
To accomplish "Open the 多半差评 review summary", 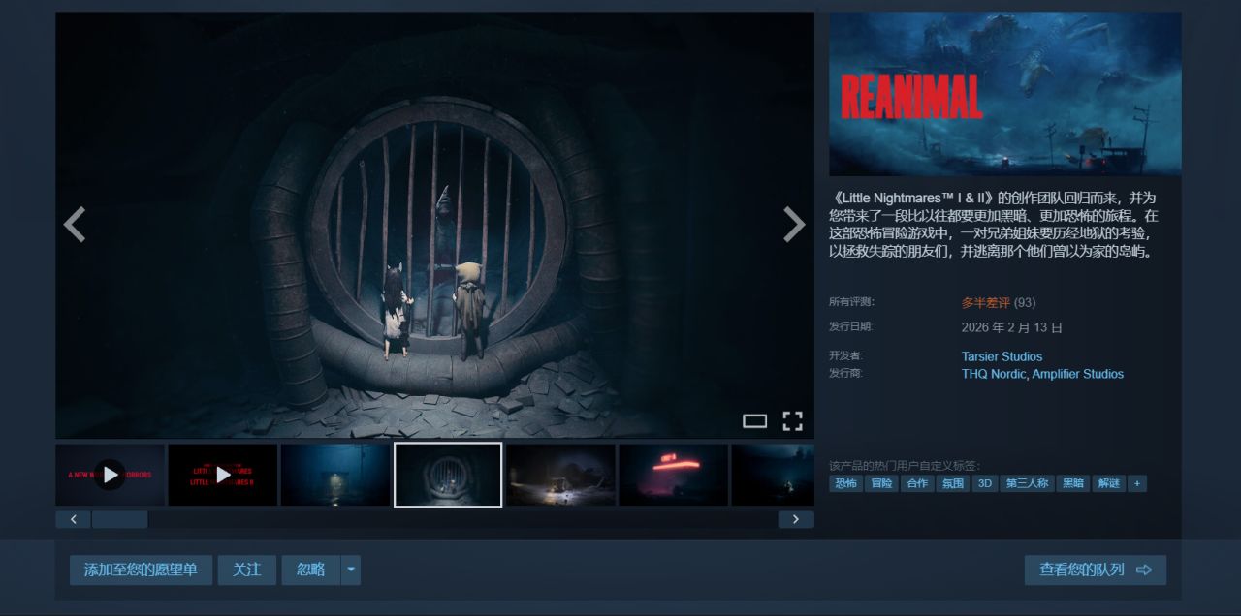I will pos(986,302).
